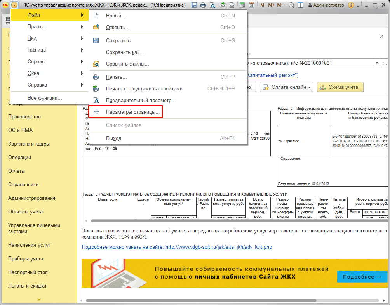
Task: Open the Приборы учета section
Action: 26,259
